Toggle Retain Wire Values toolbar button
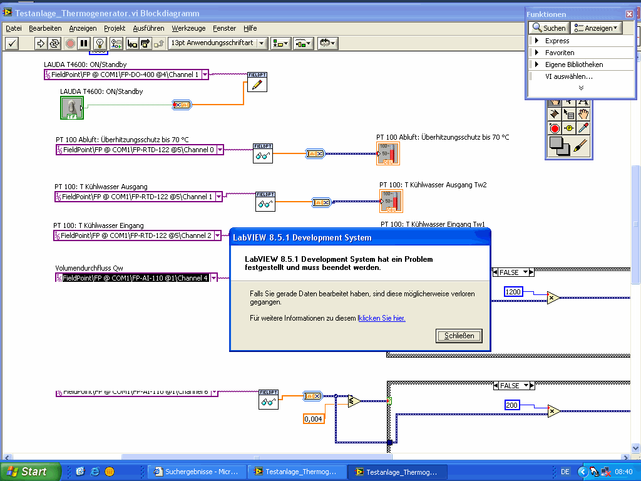 pyautogui.click(x=116, y=43)
